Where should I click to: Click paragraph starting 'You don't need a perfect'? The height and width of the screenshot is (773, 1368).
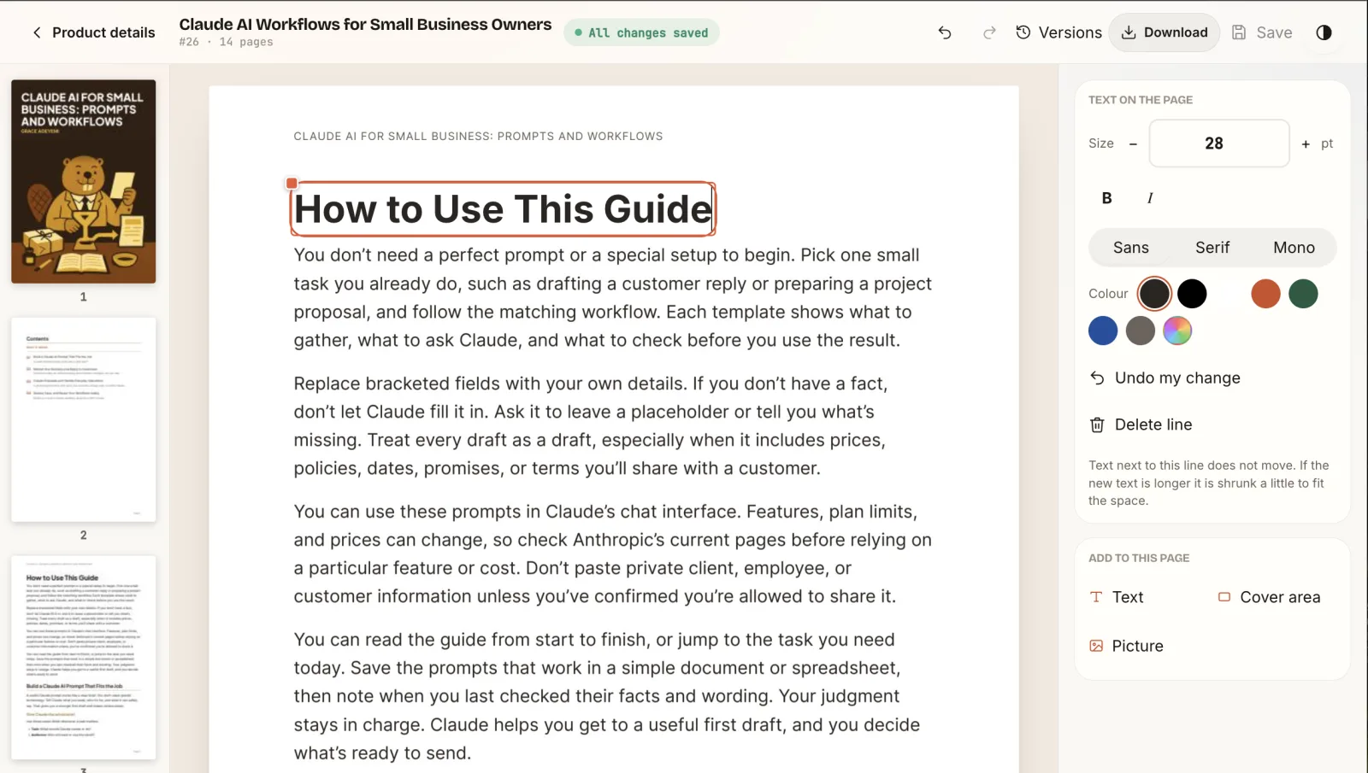612,297
